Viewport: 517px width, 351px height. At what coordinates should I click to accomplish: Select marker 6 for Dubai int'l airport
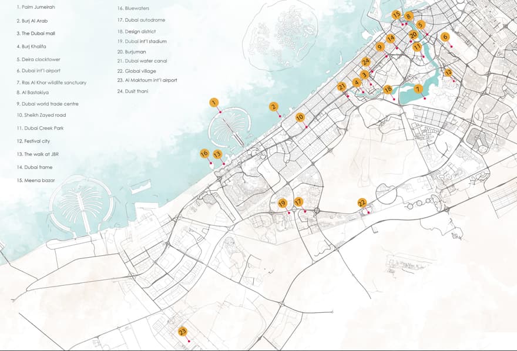click(x=445, y=37)
